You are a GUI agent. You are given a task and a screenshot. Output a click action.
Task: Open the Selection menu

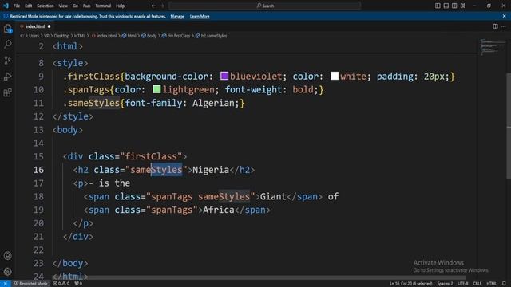pos(45,6)
